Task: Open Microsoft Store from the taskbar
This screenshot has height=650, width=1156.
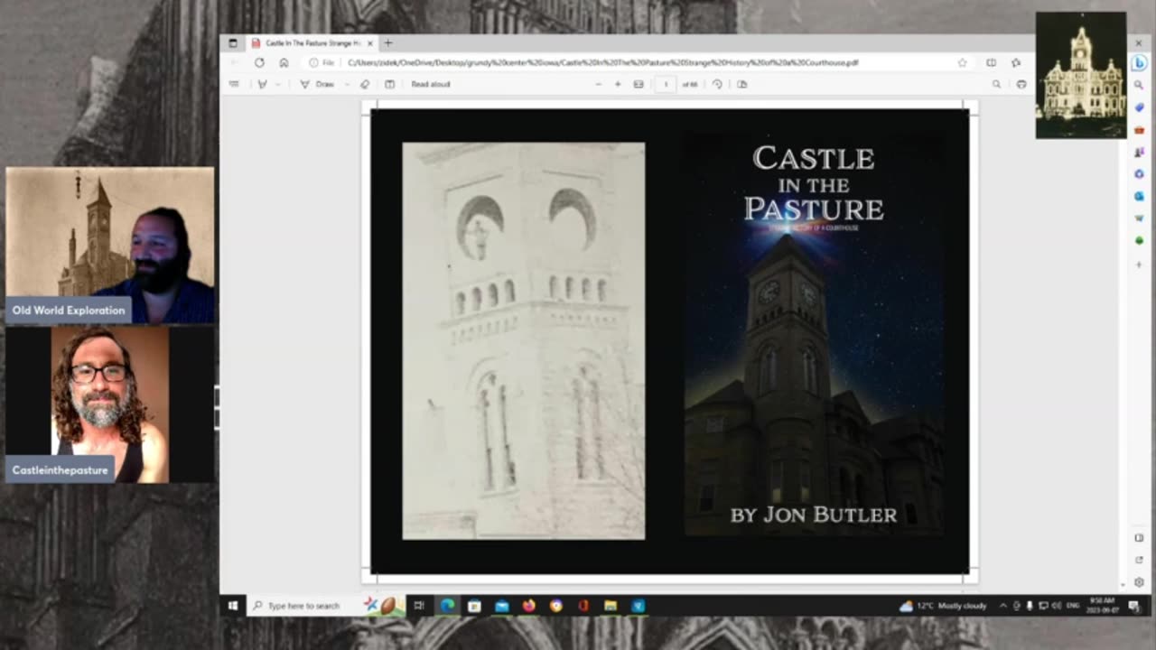Action: pos(474,606)
